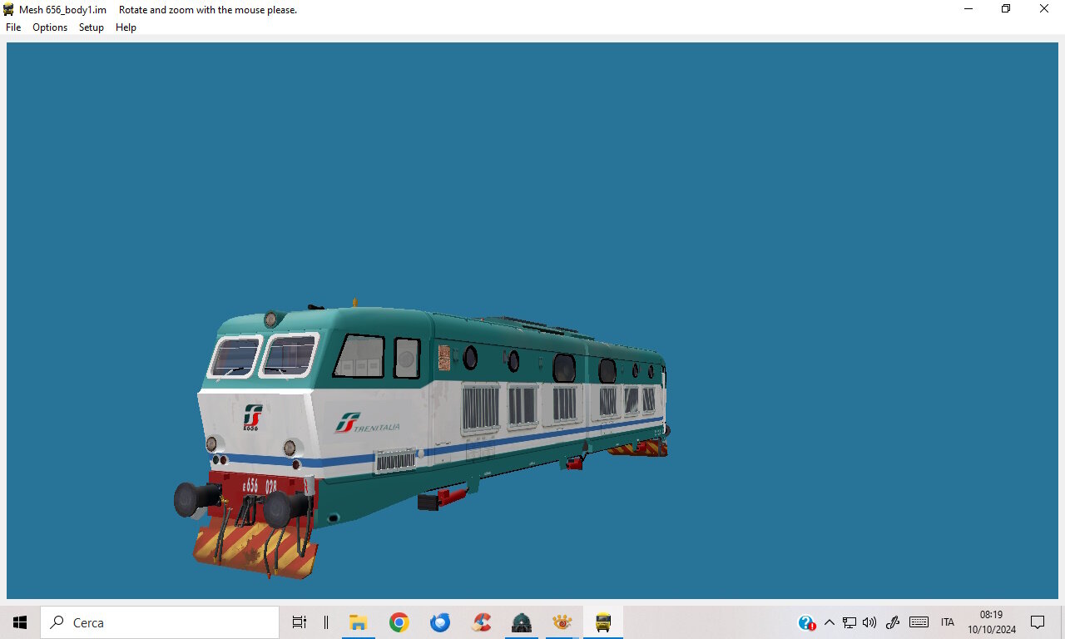The height and width of the screenshot is (639, 1065).
Task: Open the volume control
Action: [869, 622]
